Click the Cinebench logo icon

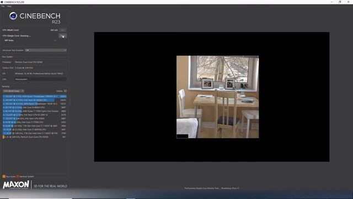pos(13,16)
